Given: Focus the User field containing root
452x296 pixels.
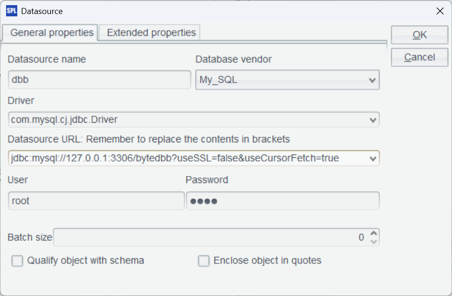Looking at the screenshot, I should (x=96, y=201).
